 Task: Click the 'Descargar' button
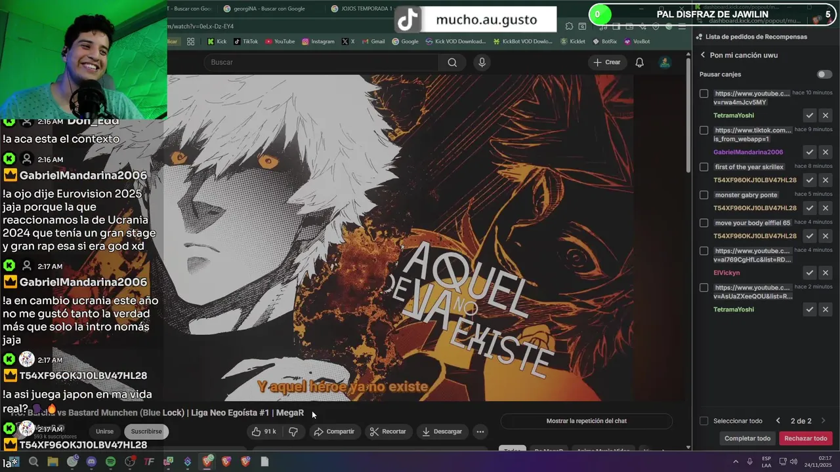tap(442, 431)
